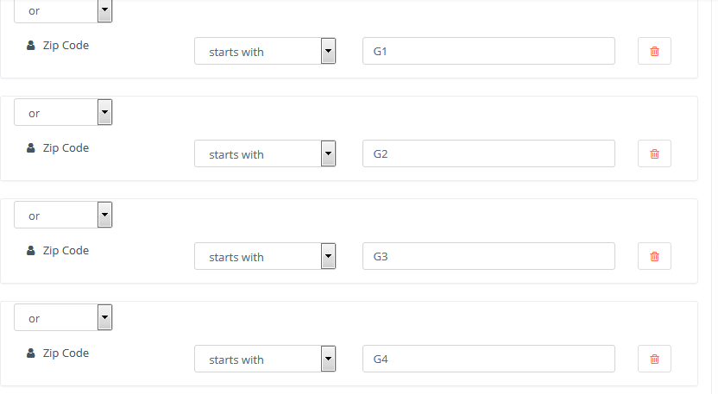Change the 'or' operator above G3 row
This screenshot has width=718, height=394.
pyautogui.click(x=63, y=215)
